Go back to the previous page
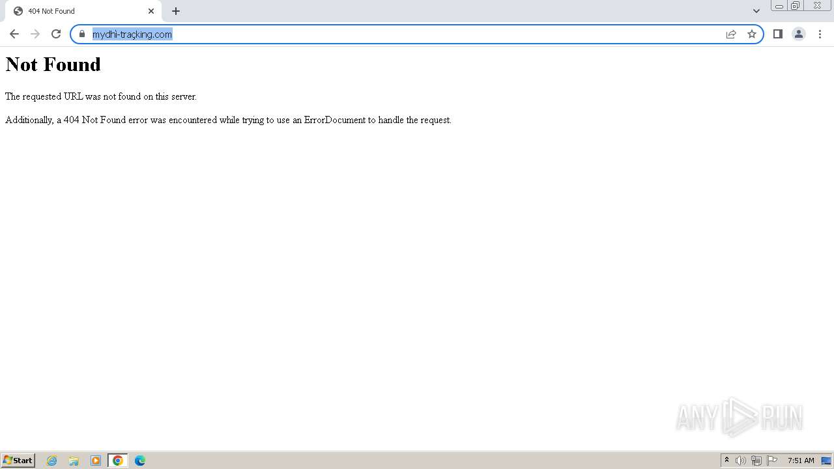This screenshot has width=834, height=469. coord(14,34)
